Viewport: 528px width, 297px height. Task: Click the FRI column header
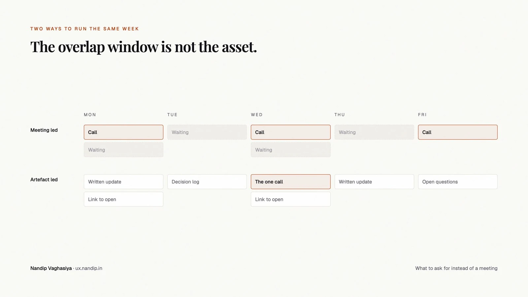pos(422,115)
